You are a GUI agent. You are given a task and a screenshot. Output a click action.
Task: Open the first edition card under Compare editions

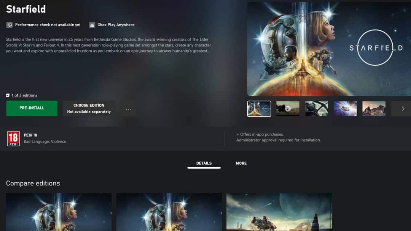point(59,212)
